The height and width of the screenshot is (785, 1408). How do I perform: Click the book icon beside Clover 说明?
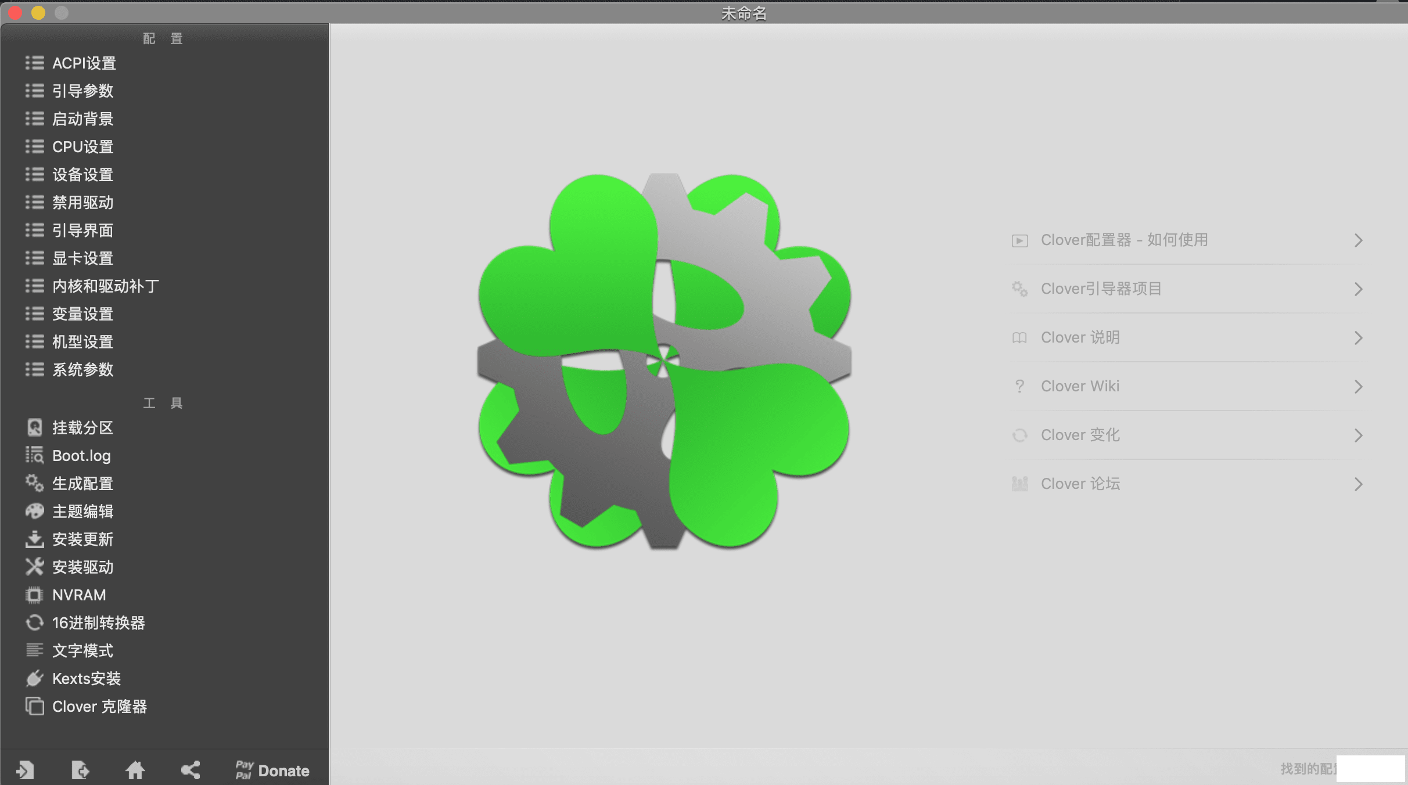[x=1020, y=338]
